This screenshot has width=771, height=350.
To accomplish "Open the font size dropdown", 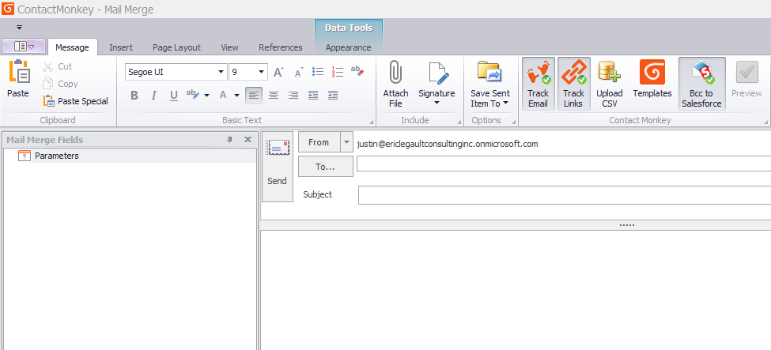I will pos(261,72).
